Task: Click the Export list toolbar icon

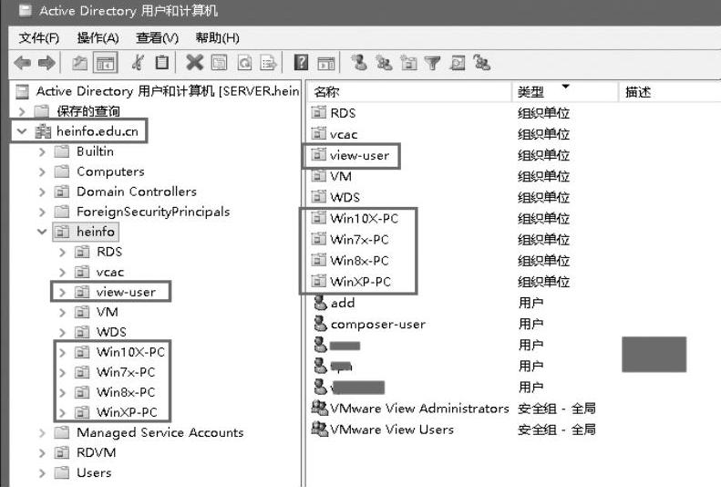Action: pos(269,63)
